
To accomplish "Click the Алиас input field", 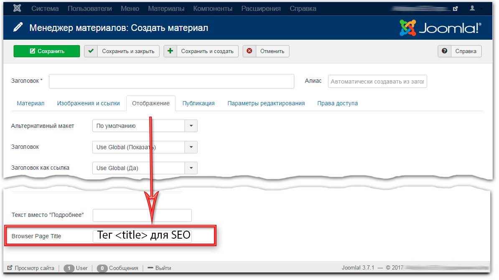I will pos(377,81).
